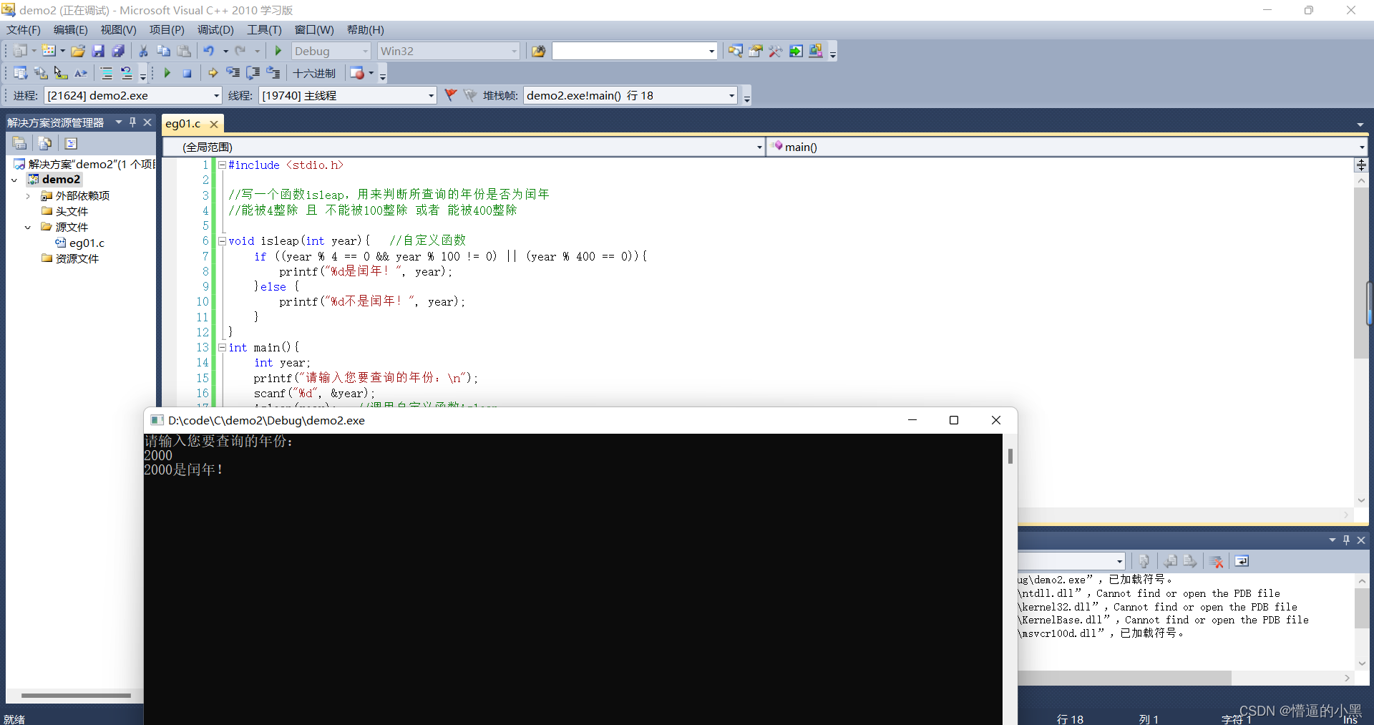Toggle the Word Wrap icon in the Output panel

[1242, 561]
